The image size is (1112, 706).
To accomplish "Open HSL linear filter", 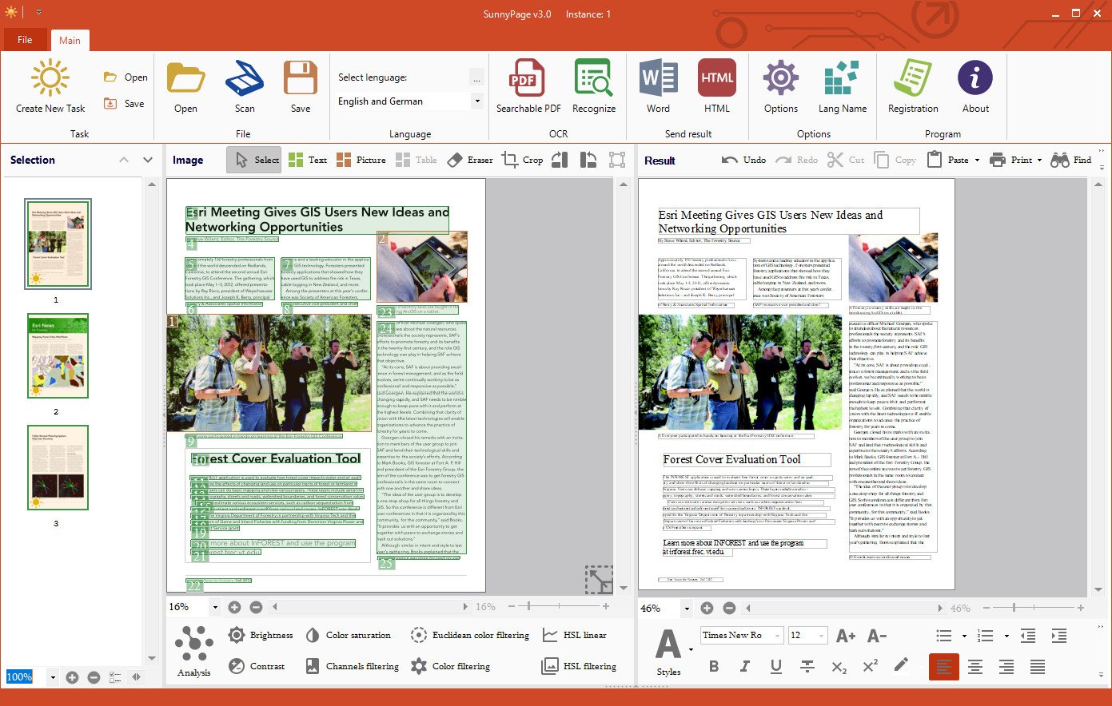I will tap(574, 635).
